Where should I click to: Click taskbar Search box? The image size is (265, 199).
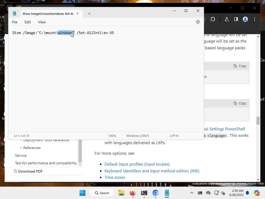(102, 193)
